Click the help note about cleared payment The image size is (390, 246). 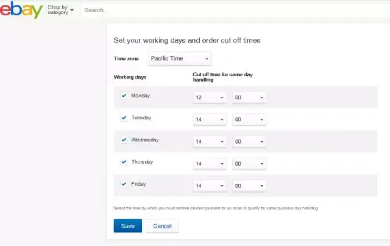215,208
